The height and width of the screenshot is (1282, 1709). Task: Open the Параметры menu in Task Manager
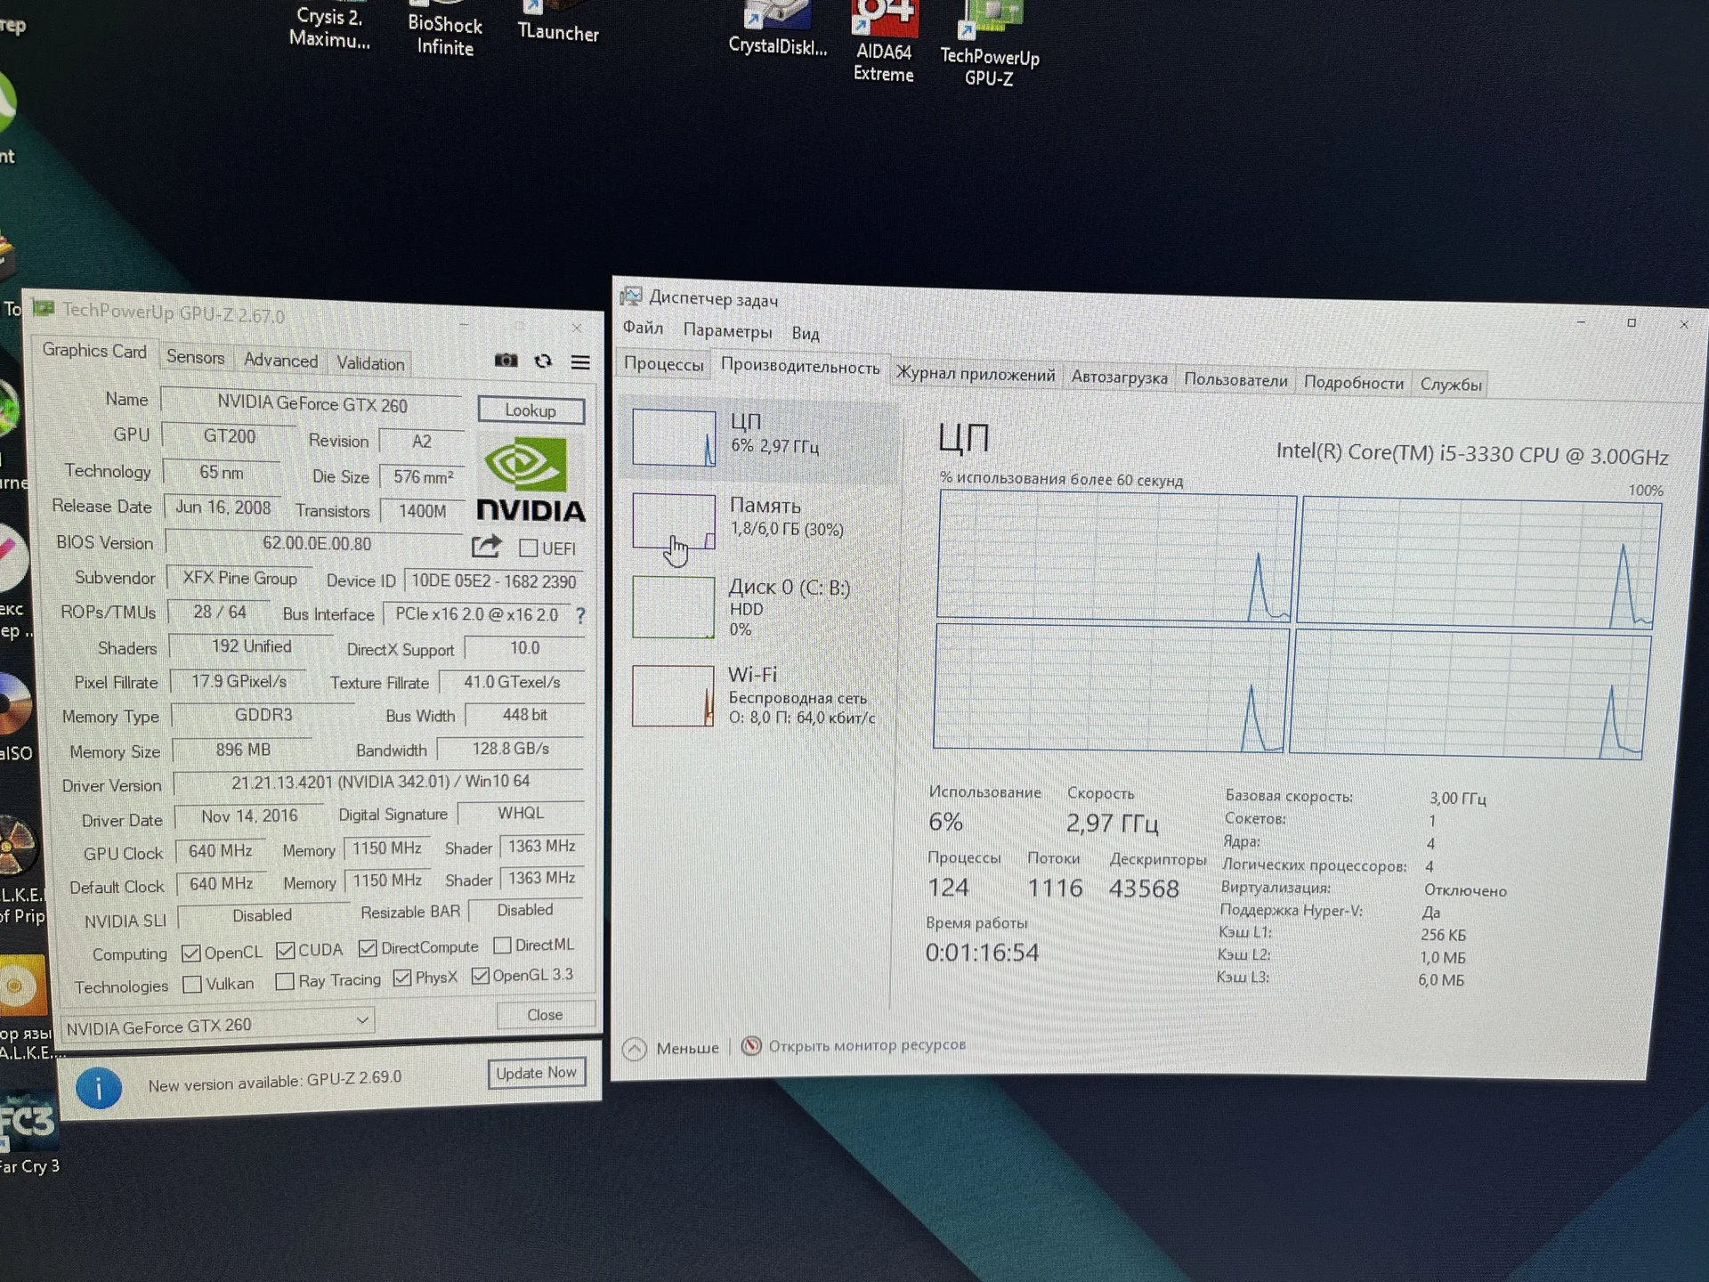point(727,331)
